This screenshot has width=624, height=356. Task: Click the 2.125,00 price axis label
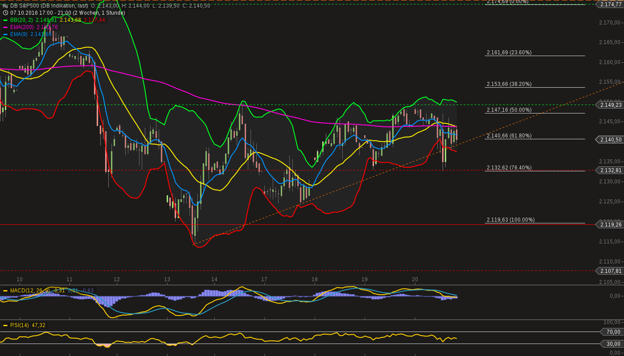click(610, 202)
